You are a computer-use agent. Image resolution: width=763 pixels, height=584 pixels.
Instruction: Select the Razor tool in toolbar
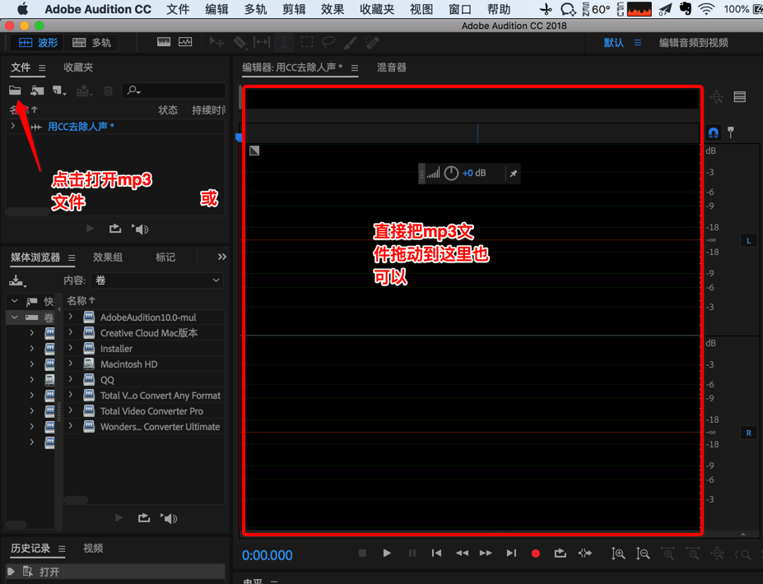tap(240, 42)
